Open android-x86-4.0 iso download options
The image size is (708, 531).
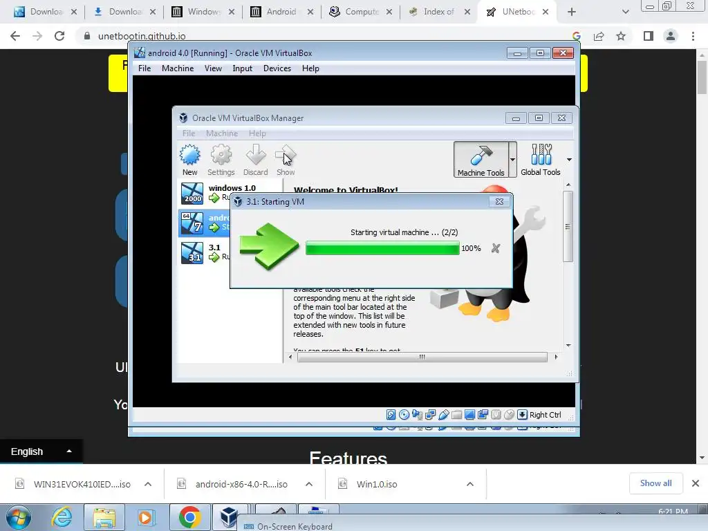309,484
